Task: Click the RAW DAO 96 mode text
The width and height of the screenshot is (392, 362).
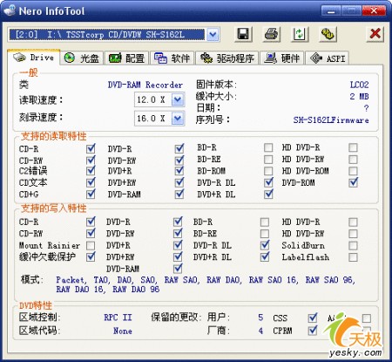Action: point(136,289)
